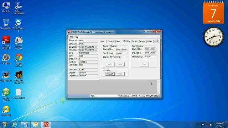Click the Standart value IS-95A

pyautogui.click(x=88, y=70)
